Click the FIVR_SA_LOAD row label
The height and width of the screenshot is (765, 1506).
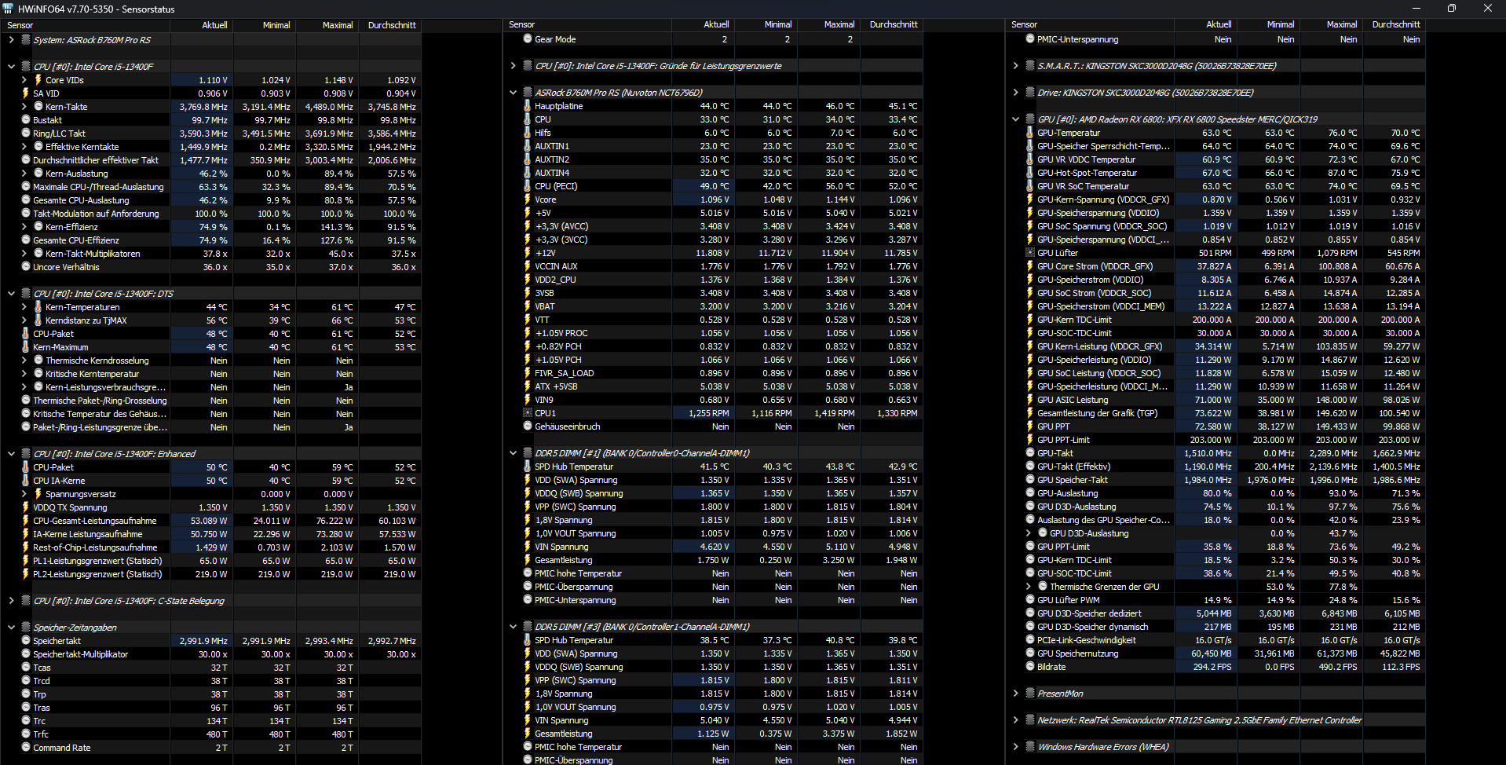coord(564,373)
